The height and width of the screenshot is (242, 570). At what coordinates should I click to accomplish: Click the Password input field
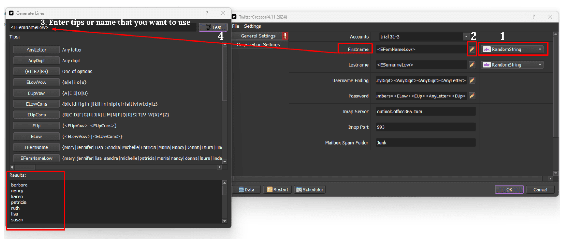pyautogui.click(x=421, y=96)
